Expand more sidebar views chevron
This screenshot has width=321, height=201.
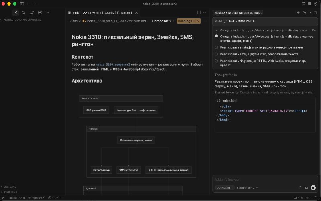point(48,13)
